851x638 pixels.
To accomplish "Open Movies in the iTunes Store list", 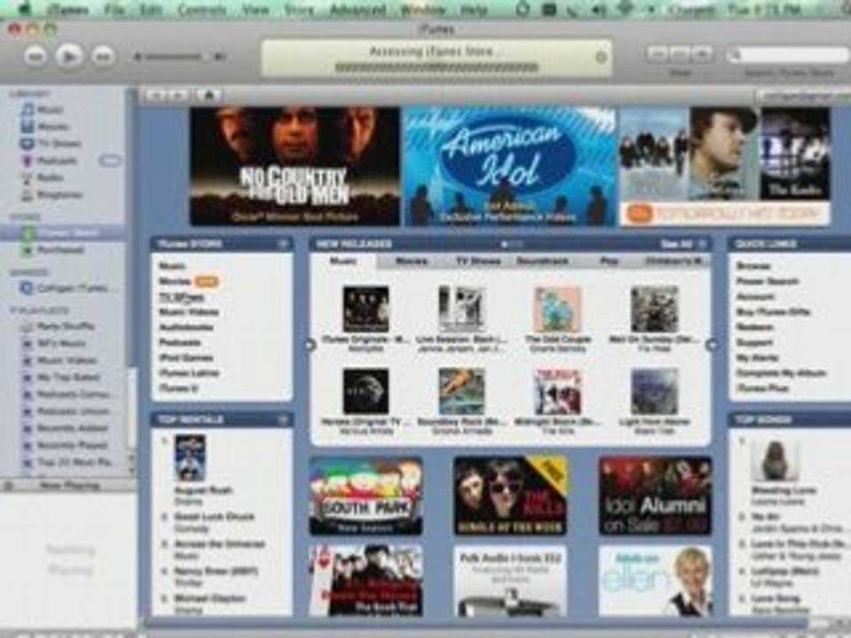I will (x=175, y=281).
